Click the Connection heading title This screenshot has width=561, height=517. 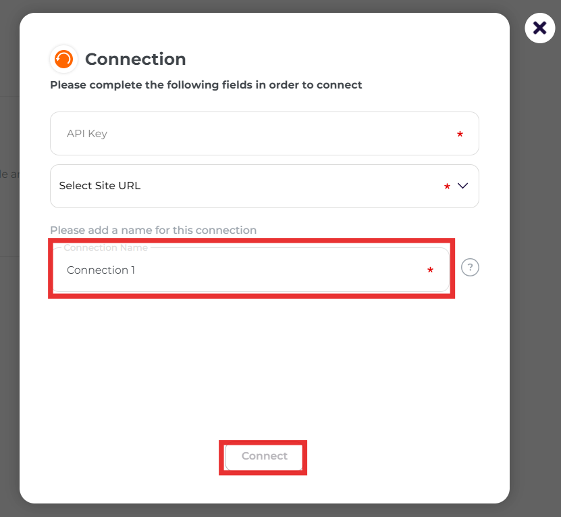(135, 59)
